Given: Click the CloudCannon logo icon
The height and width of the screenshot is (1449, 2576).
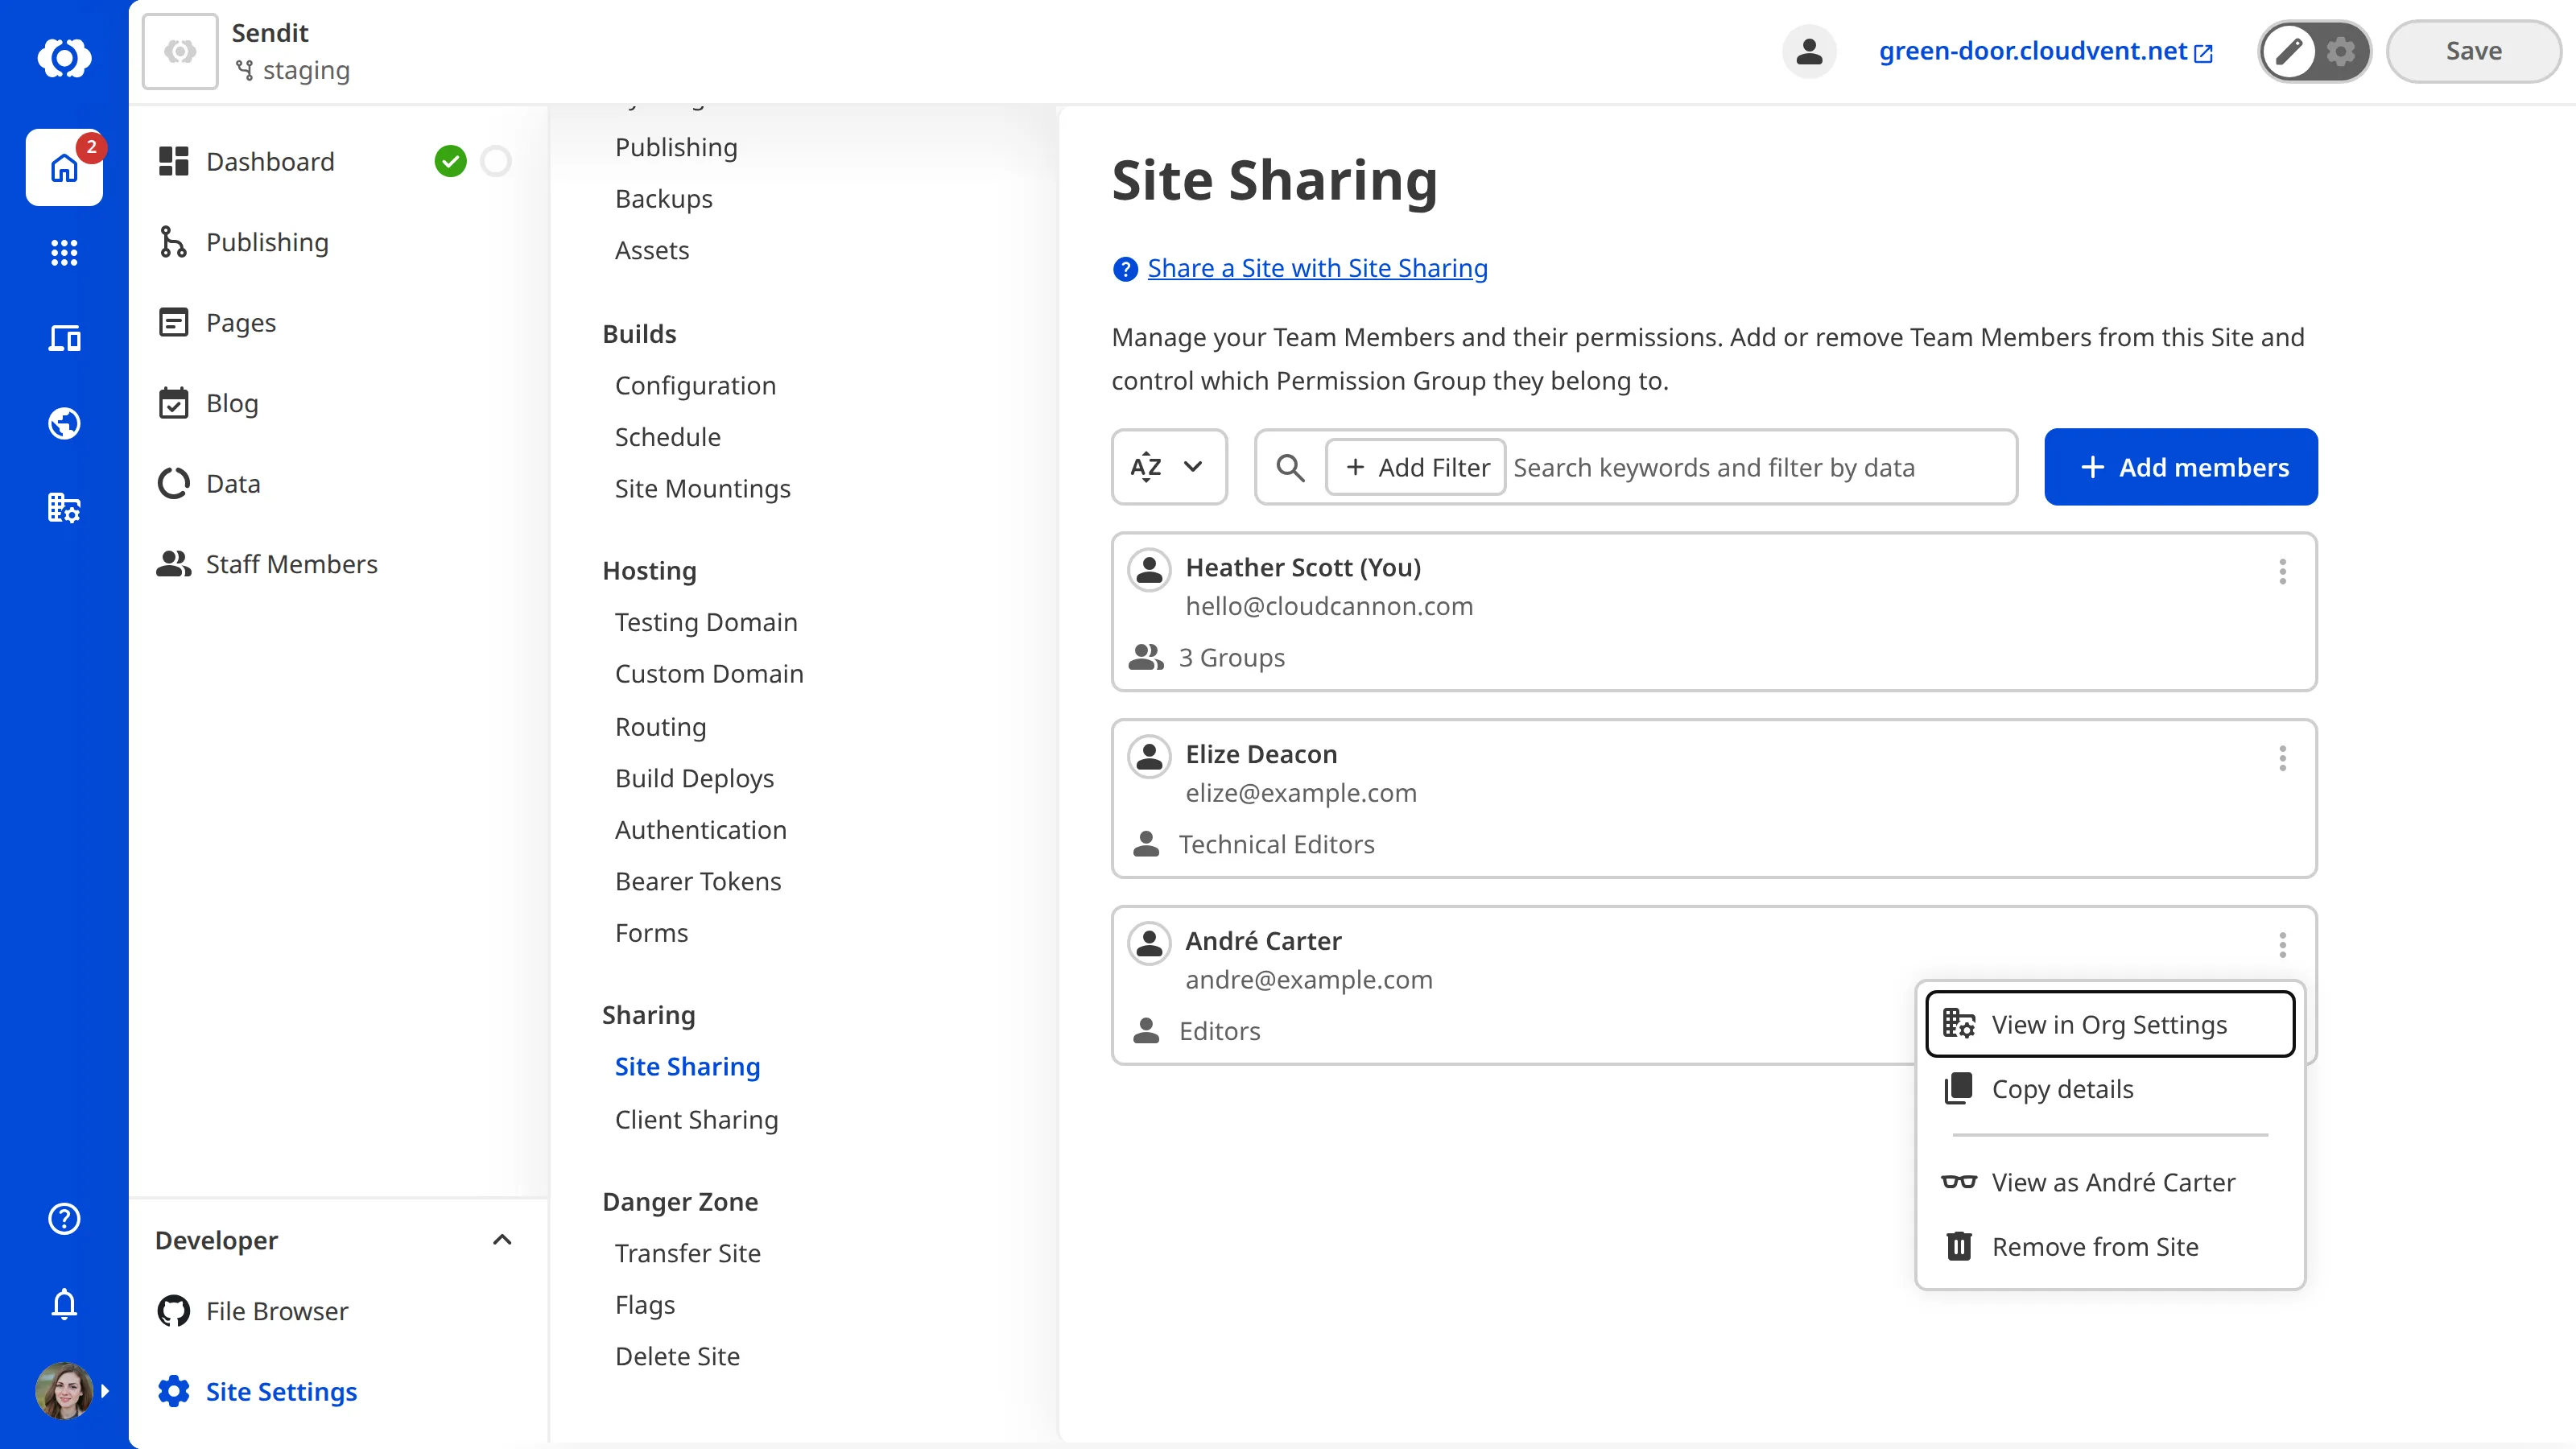Looking at the screenshot, I should point(64,57).
